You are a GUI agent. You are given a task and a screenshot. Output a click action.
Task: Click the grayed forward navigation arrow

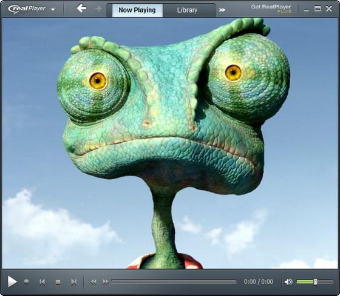(x=98, y=8)
